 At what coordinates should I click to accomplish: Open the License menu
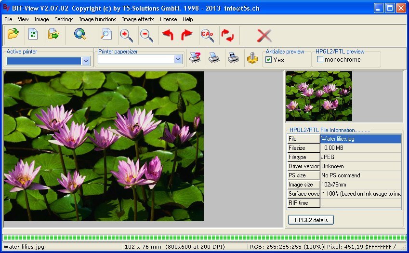coord(168,19)
